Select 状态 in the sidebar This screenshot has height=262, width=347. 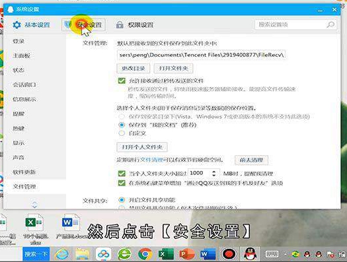tap(19, 70)
